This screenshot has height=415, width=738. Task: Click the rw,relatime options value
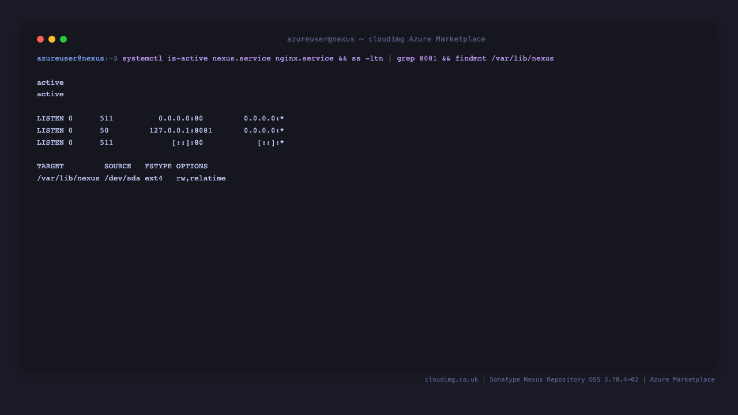click(201, 178)
